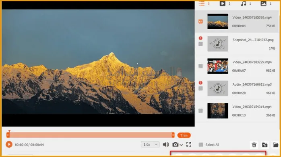Open the Audio mp3 music thumbnail
This screenshot has height=157, width=281.
218,88
